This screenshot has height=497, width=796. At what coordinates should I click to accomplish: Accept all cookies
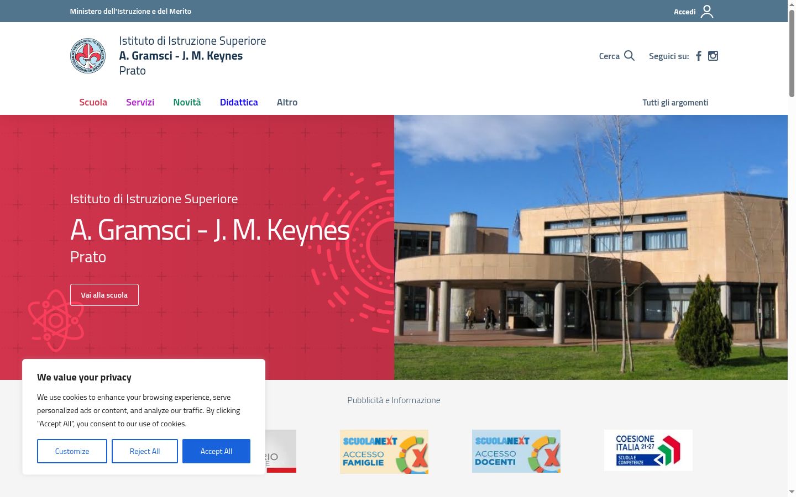tap(216, 451)
